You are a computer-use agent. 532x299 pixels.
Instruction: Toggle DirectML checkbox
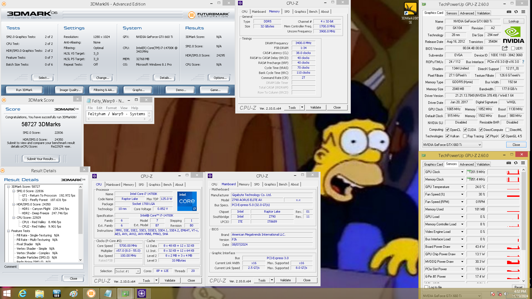507,130
